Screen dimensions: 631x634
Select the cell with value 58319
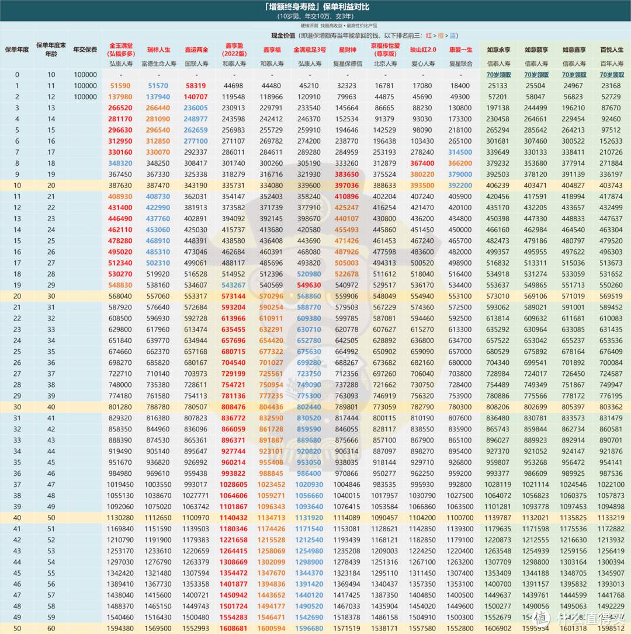196,86
